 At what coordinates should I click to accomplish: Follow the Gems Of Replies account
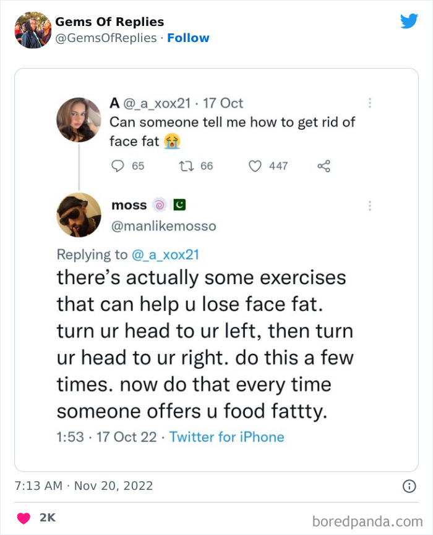pyautogui.click(x=189, y=38)
